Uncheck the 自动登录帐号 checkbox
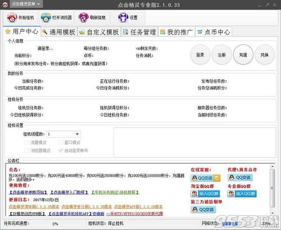This screenshot has width=281, height=230. point(61,150)
